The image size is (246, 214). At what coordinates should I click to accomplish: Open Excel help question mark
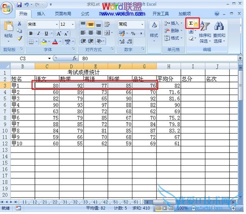click(x=217, y=14)
